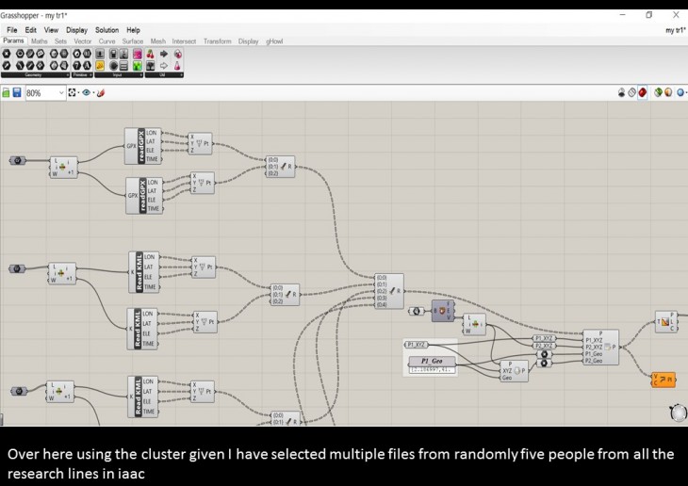This screenshot has height=486, width=688.
Task: Click the red sketch brush icon
Action: coord(101,93)
